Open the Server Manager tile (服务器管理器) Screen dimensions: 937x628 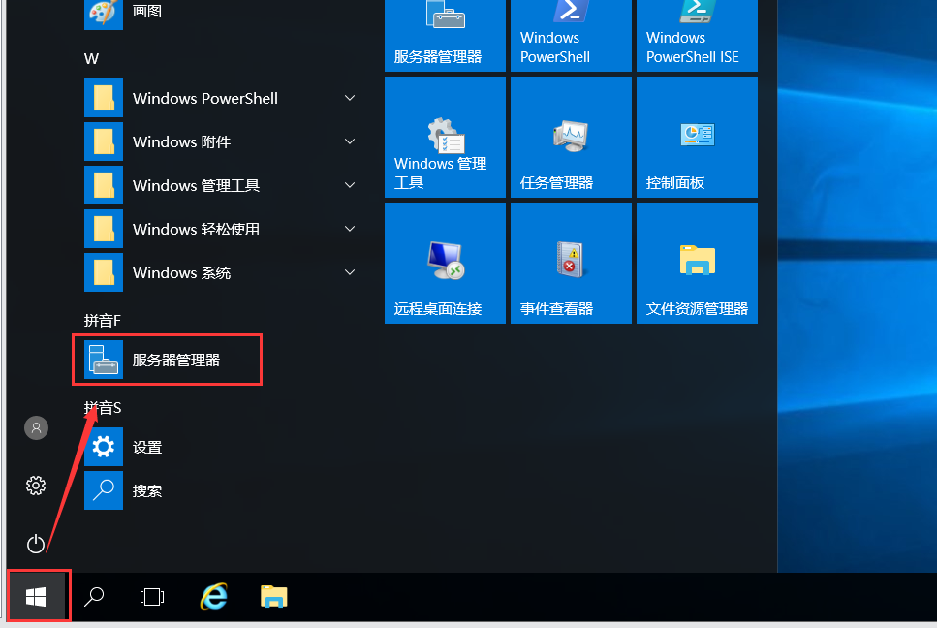click(x=445, y=35)
